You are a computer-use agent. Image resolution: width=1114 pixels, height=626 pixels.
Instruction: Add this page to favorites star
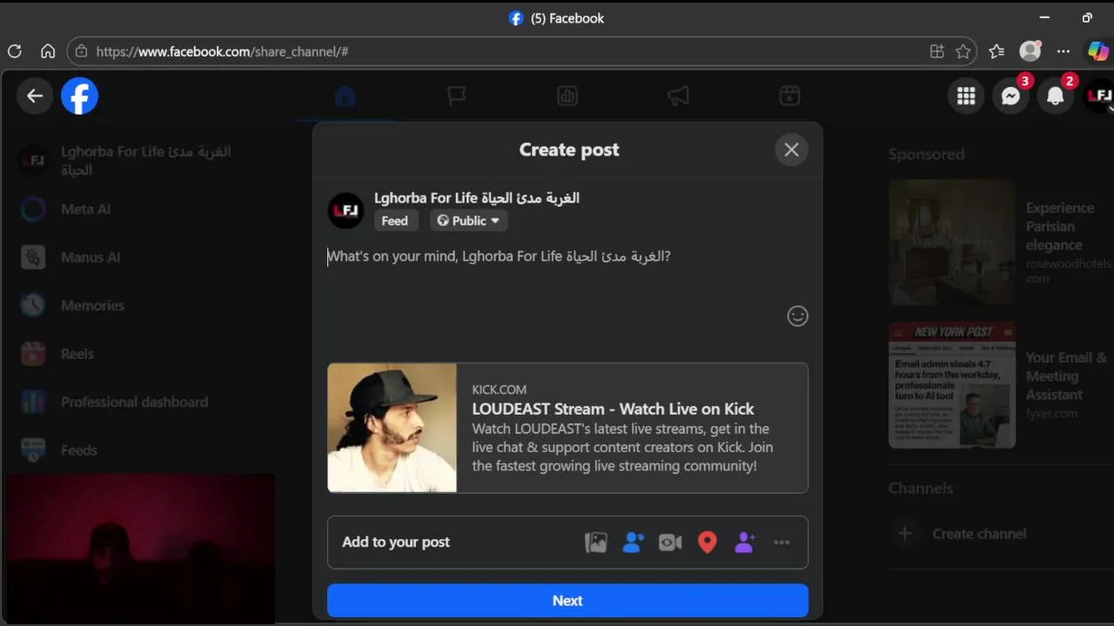963,51
